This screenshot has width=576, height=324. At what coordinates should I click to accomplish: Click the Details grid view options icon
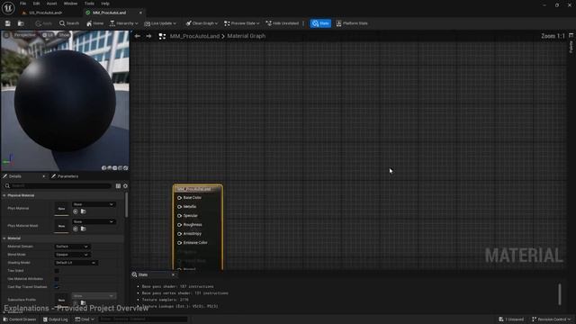coord(118,186)
